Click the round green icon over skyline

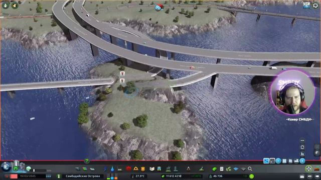tap(16, 168)
